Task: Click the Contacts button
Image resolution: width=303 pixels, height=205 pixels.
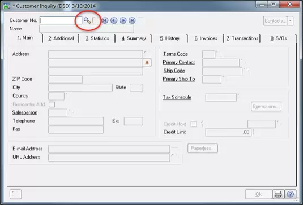Action: point(275,21)
